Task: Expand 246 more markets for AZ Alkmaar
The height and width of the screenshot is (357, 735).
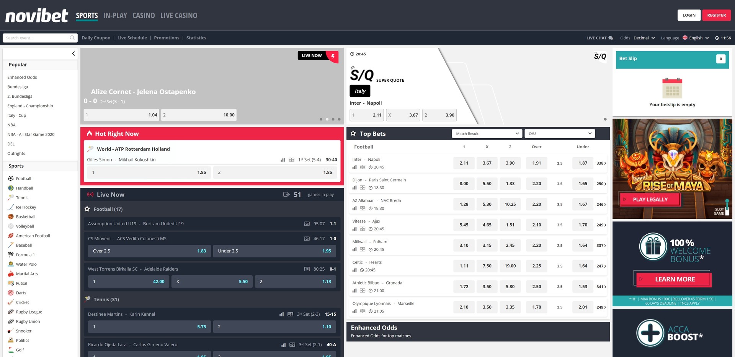Action: pyautogui.click(x=601, y=204)
